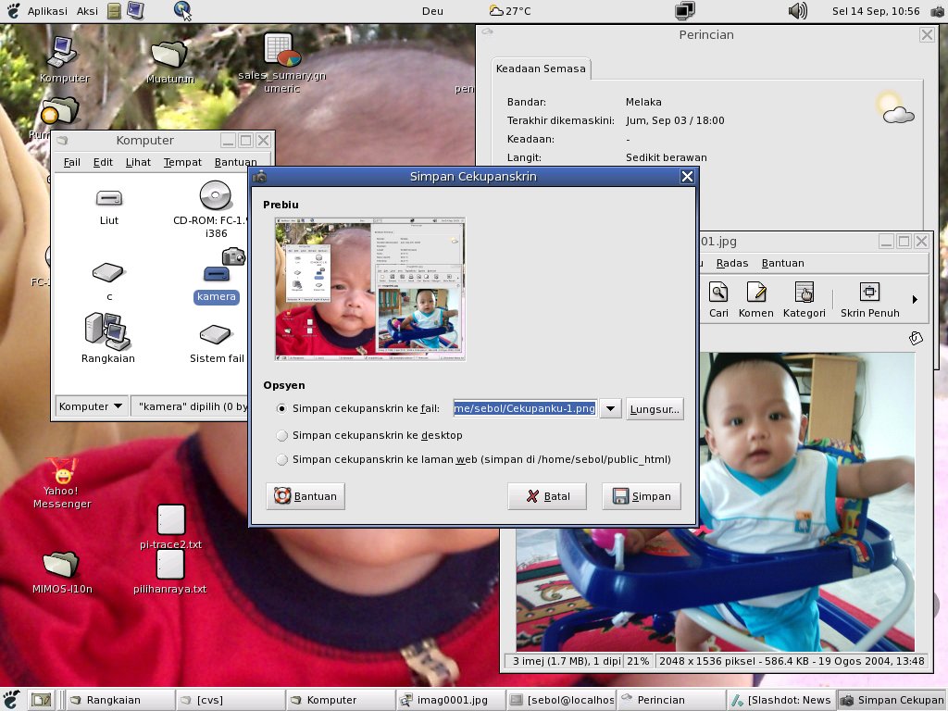Image resolution: width=948 pixels, height=711 pixels.
Task: Open the Rangkaian network icon
Action: coord(107,331)
